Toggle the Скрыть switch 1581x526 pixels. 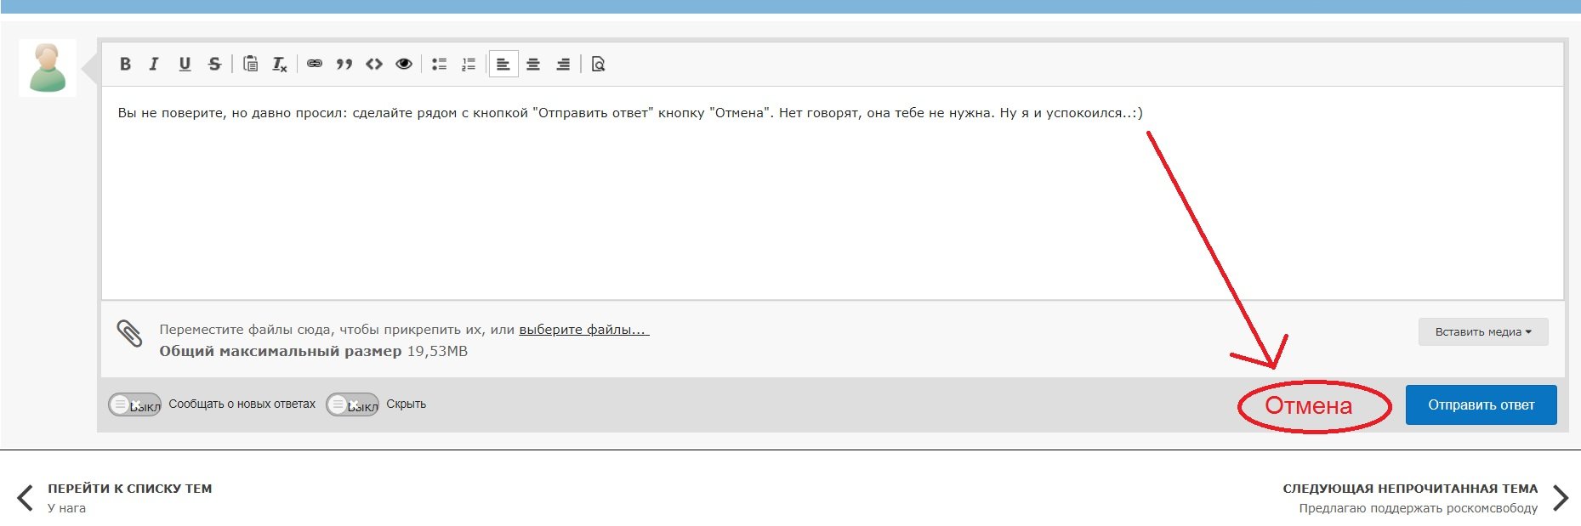coord(352,404)
